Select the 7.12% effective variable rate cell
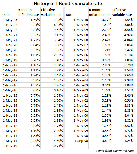The height and width of the screenshot is (154, 137). pos(58,35)
